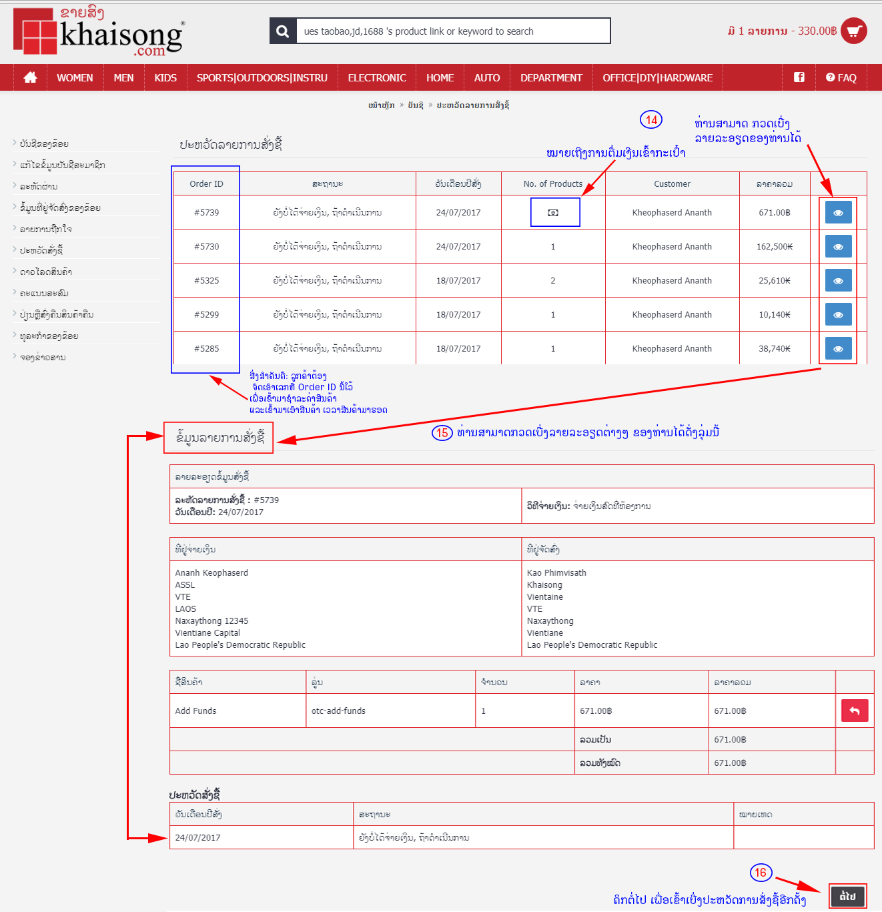Click the cart summary text showing 330.00฿
The height and width of the screenshot is (912, 882).
click(x=782, y=31)
